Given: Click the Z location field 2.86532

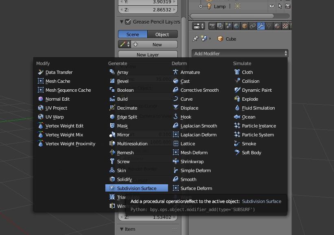Looking at the screenshot, I should [x=148, y=10].
